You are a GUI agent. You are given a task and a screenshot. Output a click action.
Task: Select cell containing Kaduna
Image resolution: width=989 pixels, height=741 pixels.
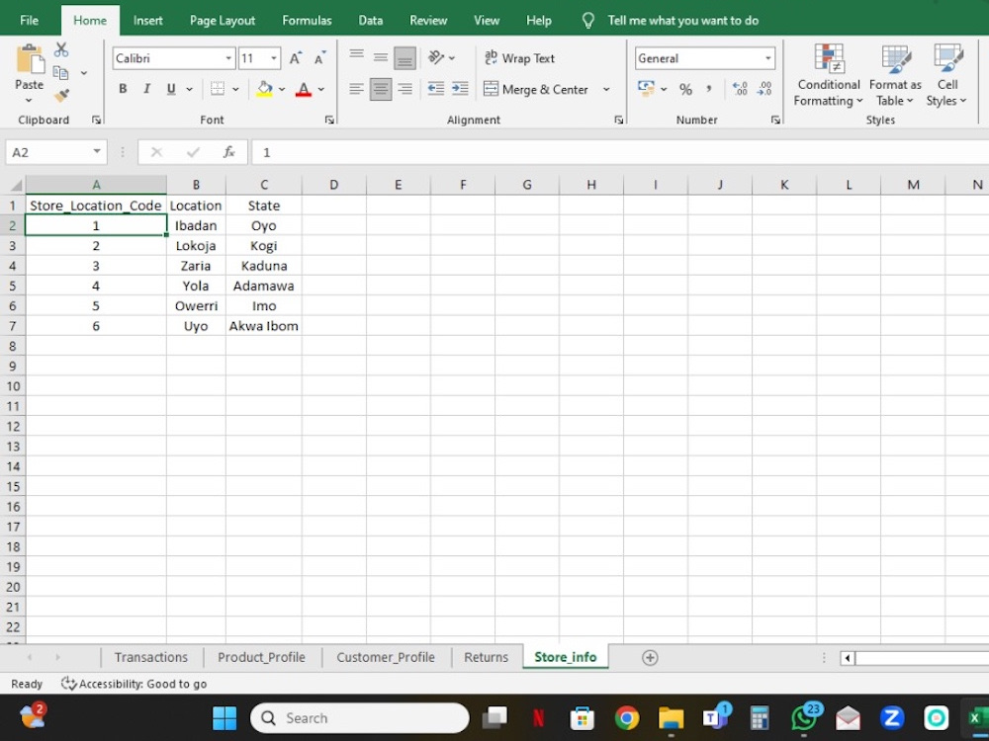[x=264, y=266]
